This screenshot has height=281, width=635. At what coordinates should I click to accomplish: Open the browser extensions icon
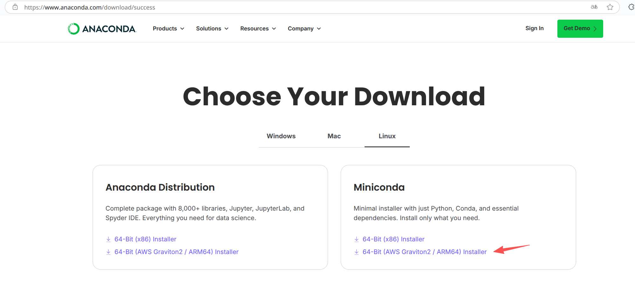[631, 7]
